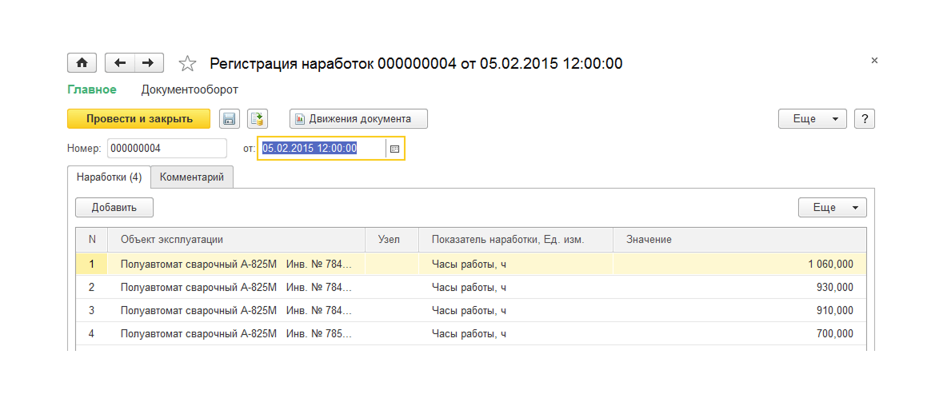Viewport: 947px width, 394px height.
Task: Open the Документооборот section
Action: 190,90
